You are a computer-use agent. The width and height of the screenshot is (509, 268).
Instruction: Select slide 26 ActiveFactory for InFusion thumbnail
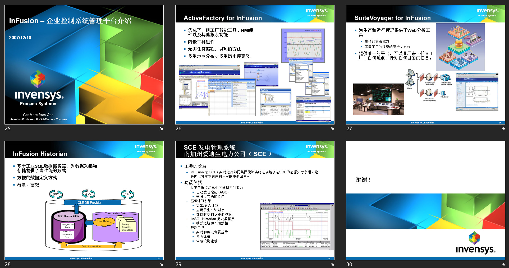[255, 65]
